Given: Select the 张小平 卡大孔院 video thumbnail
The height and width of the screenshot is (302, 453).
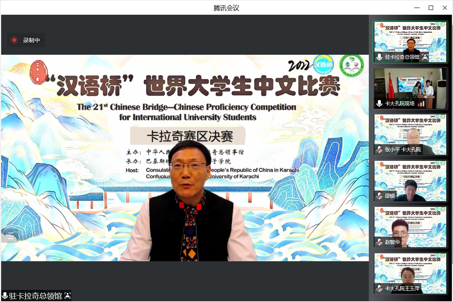Looking at the screenshot, I should 410,134.
